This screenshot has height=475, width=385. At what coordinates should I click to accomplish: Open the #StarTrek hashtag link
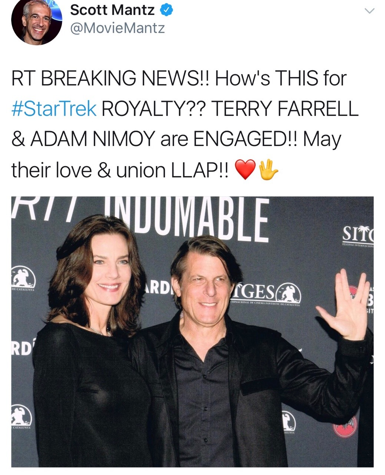tap(54, 109)
